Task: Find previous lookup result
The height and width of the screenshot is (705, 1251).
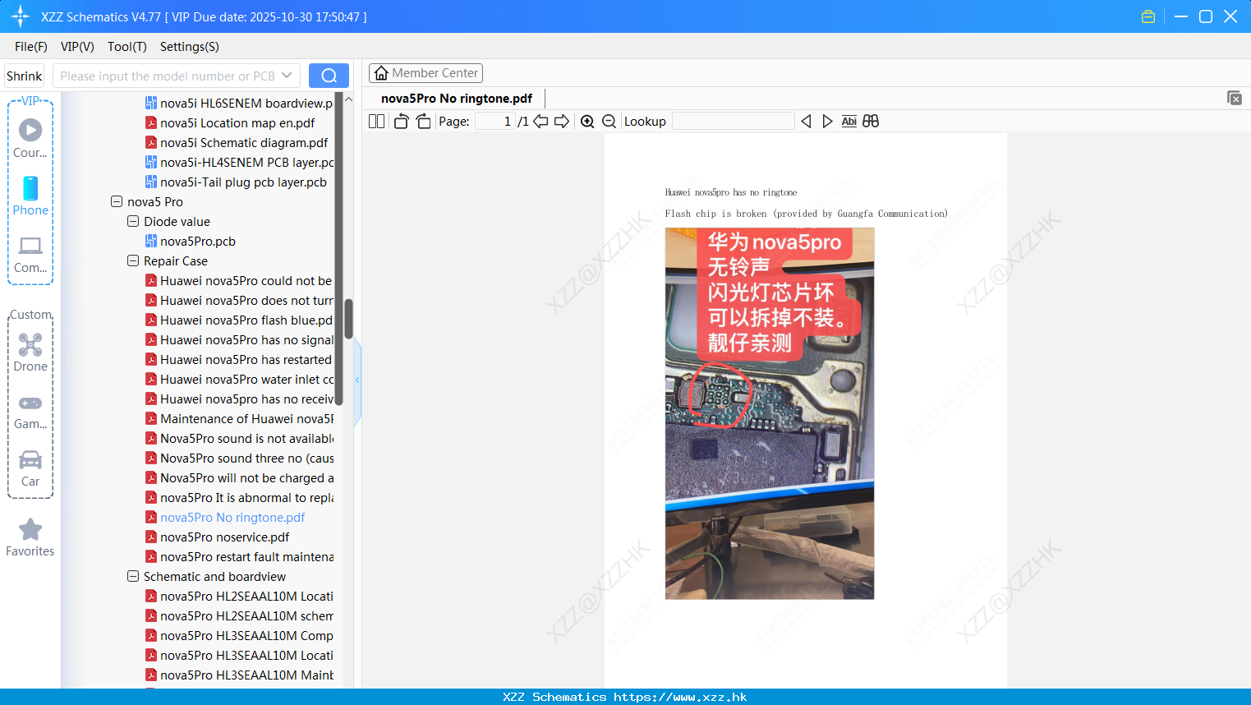Action: point(806,122)
